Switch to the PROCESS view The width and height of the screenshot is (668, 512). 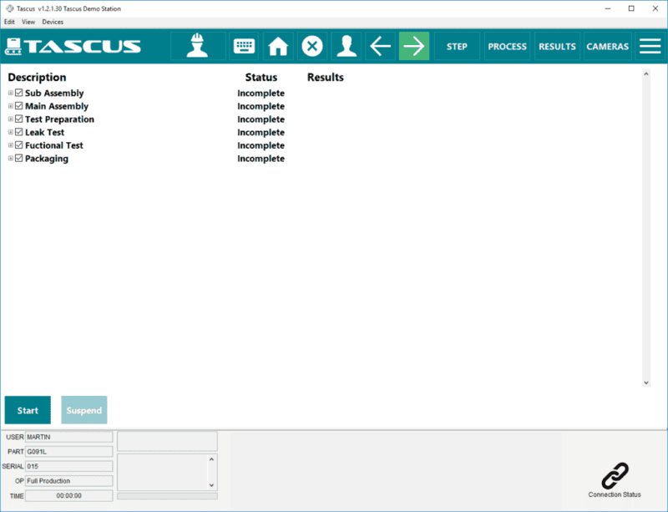(x=508, y=46)
